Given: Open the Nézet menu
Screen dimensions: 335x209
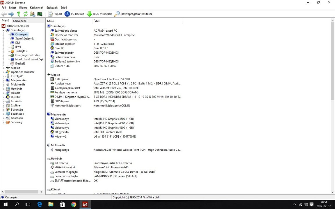Looking at the screenshot, I should 13,8.
